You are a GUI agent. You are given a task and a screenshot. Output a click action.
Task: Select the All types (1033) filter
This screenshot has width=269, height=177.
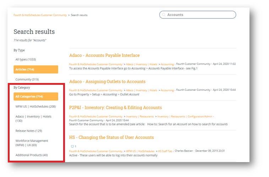tap(26, 59)
